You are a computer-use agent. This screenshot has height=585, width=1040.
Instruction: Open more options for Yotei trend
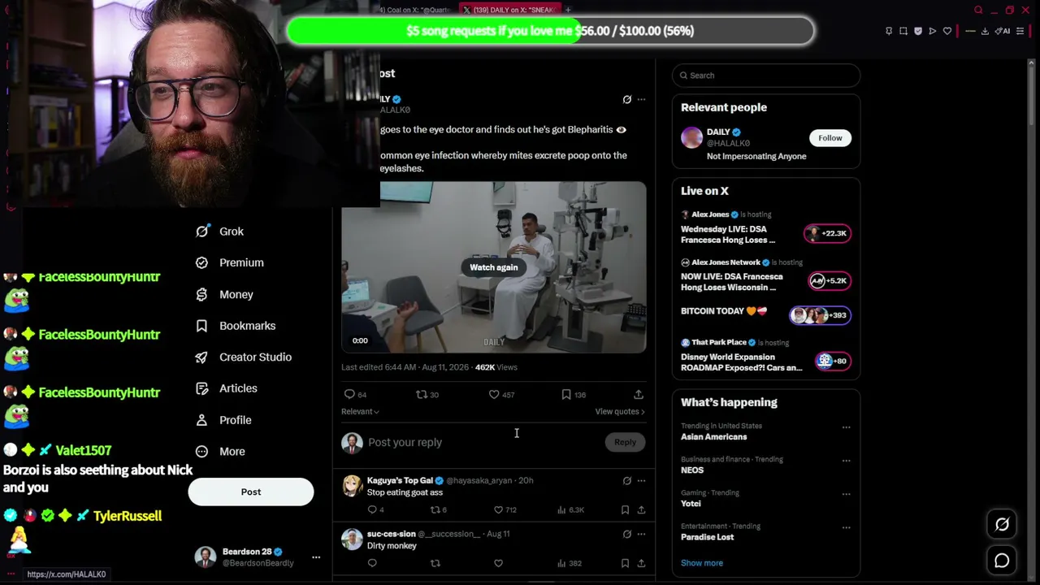click(x=846, y=494)
